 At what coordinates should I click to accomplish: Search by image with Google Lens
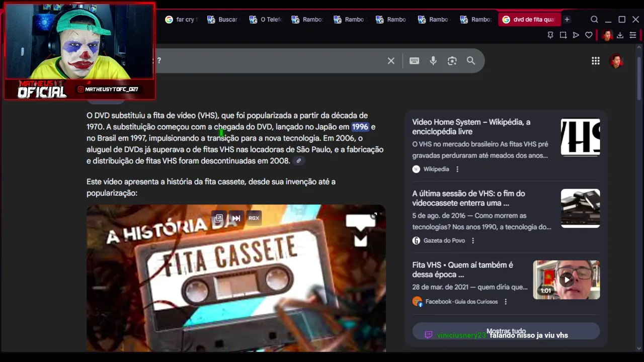452,61
